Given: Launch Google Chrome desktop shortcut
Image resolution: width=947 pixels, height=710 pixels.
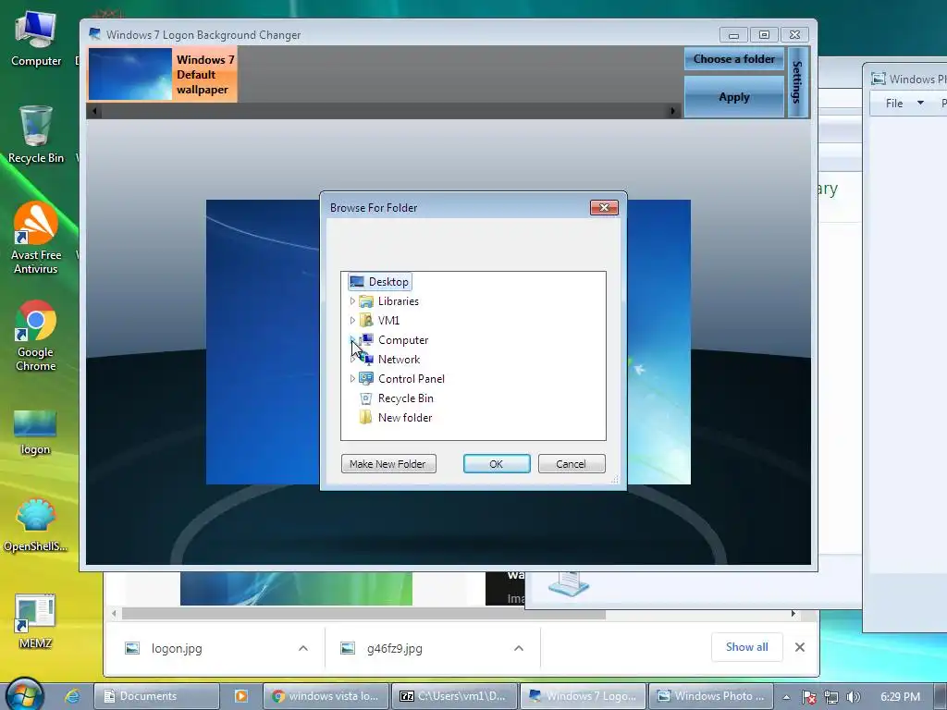Looking at the screenshot, I should click(x=36, y=336).
